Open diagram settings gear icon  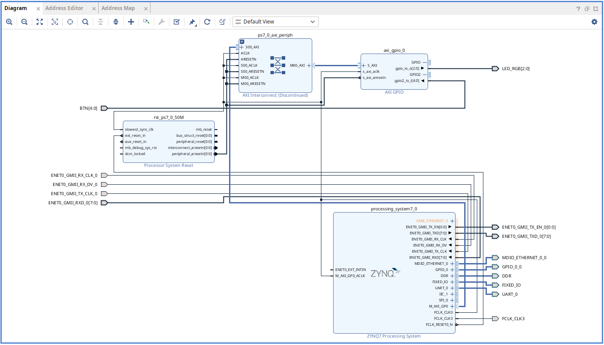coord(594,22)
